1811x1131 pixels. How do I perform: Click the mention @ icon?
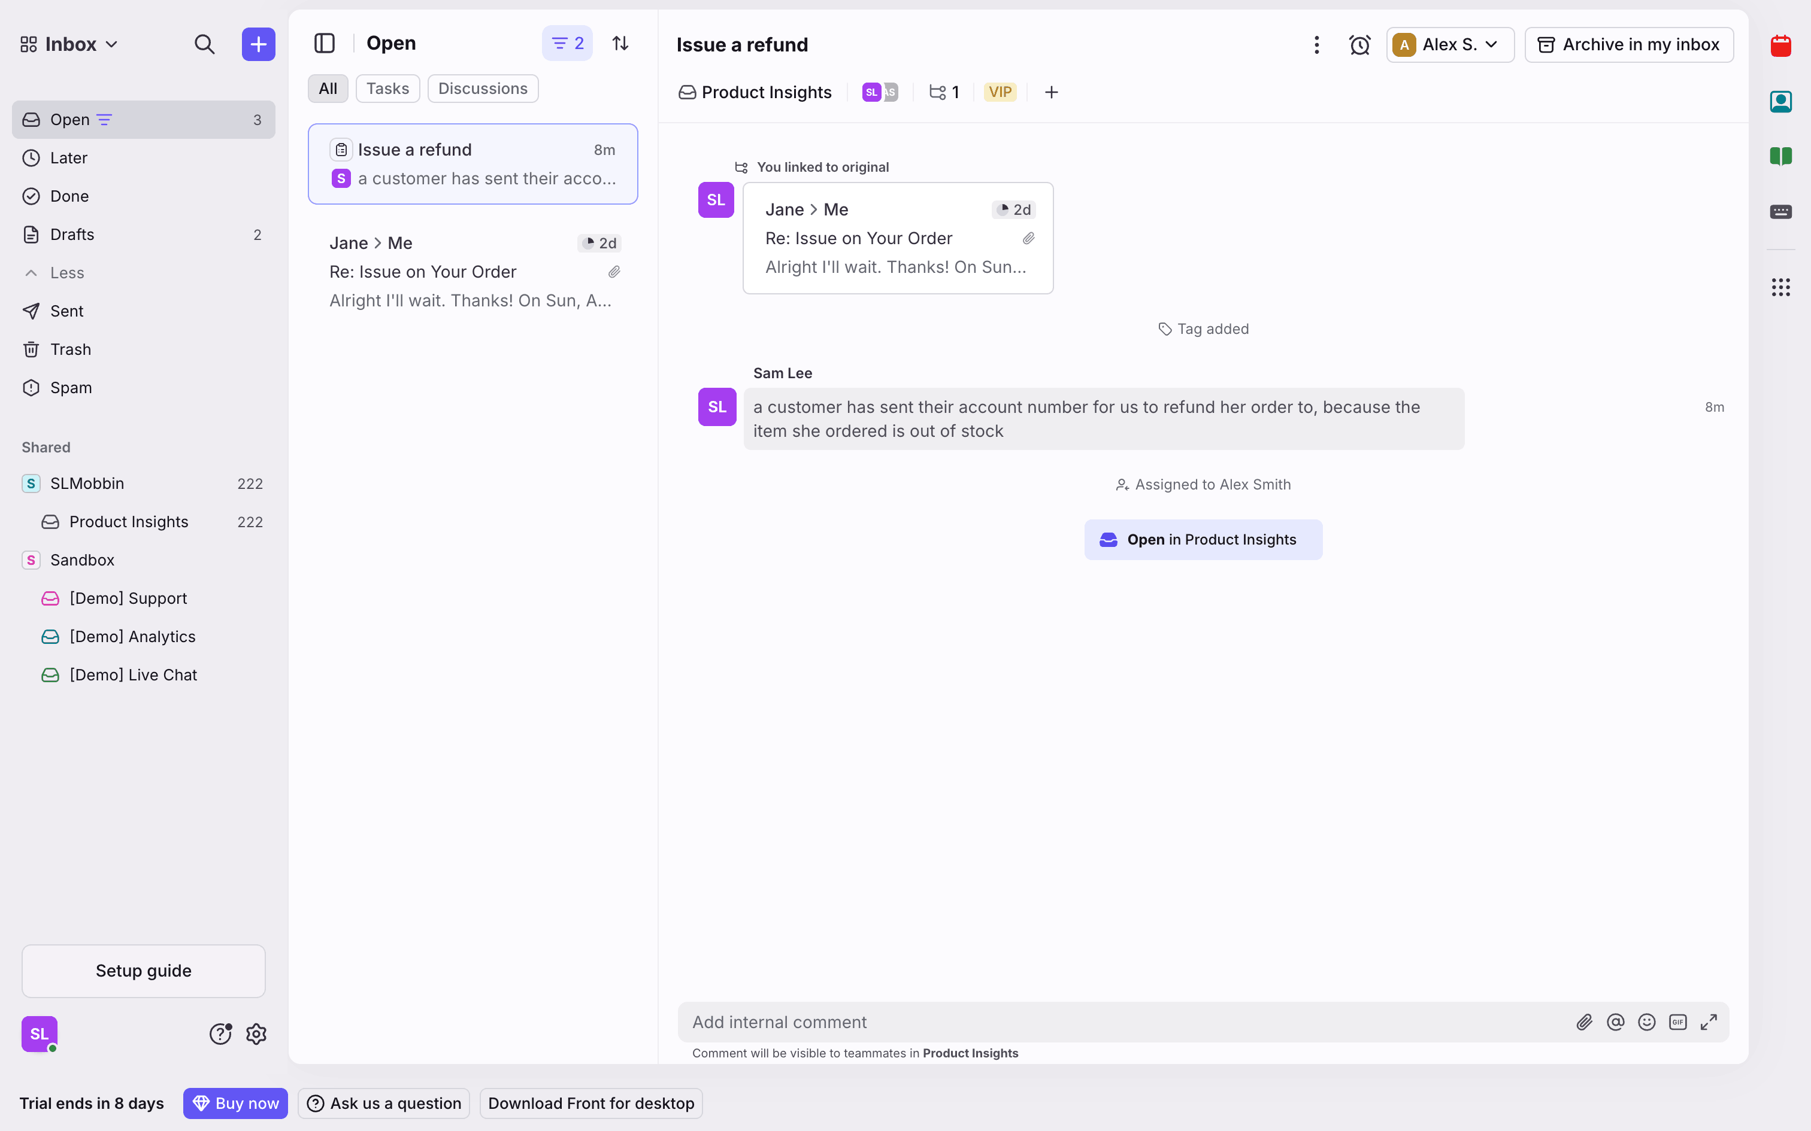1615,1022
